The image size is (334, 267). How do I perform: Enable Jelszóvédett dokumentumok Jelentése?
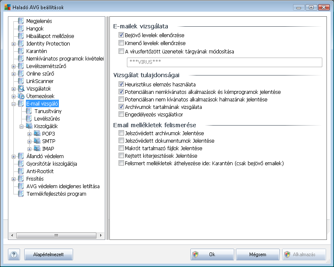tap(121, 141)
